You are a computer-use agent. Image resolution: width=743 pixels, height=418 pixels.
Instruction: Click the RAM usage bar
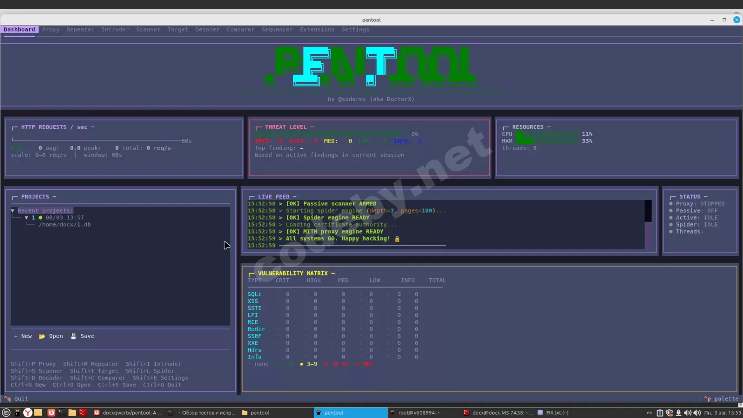(x=547, y=141)
